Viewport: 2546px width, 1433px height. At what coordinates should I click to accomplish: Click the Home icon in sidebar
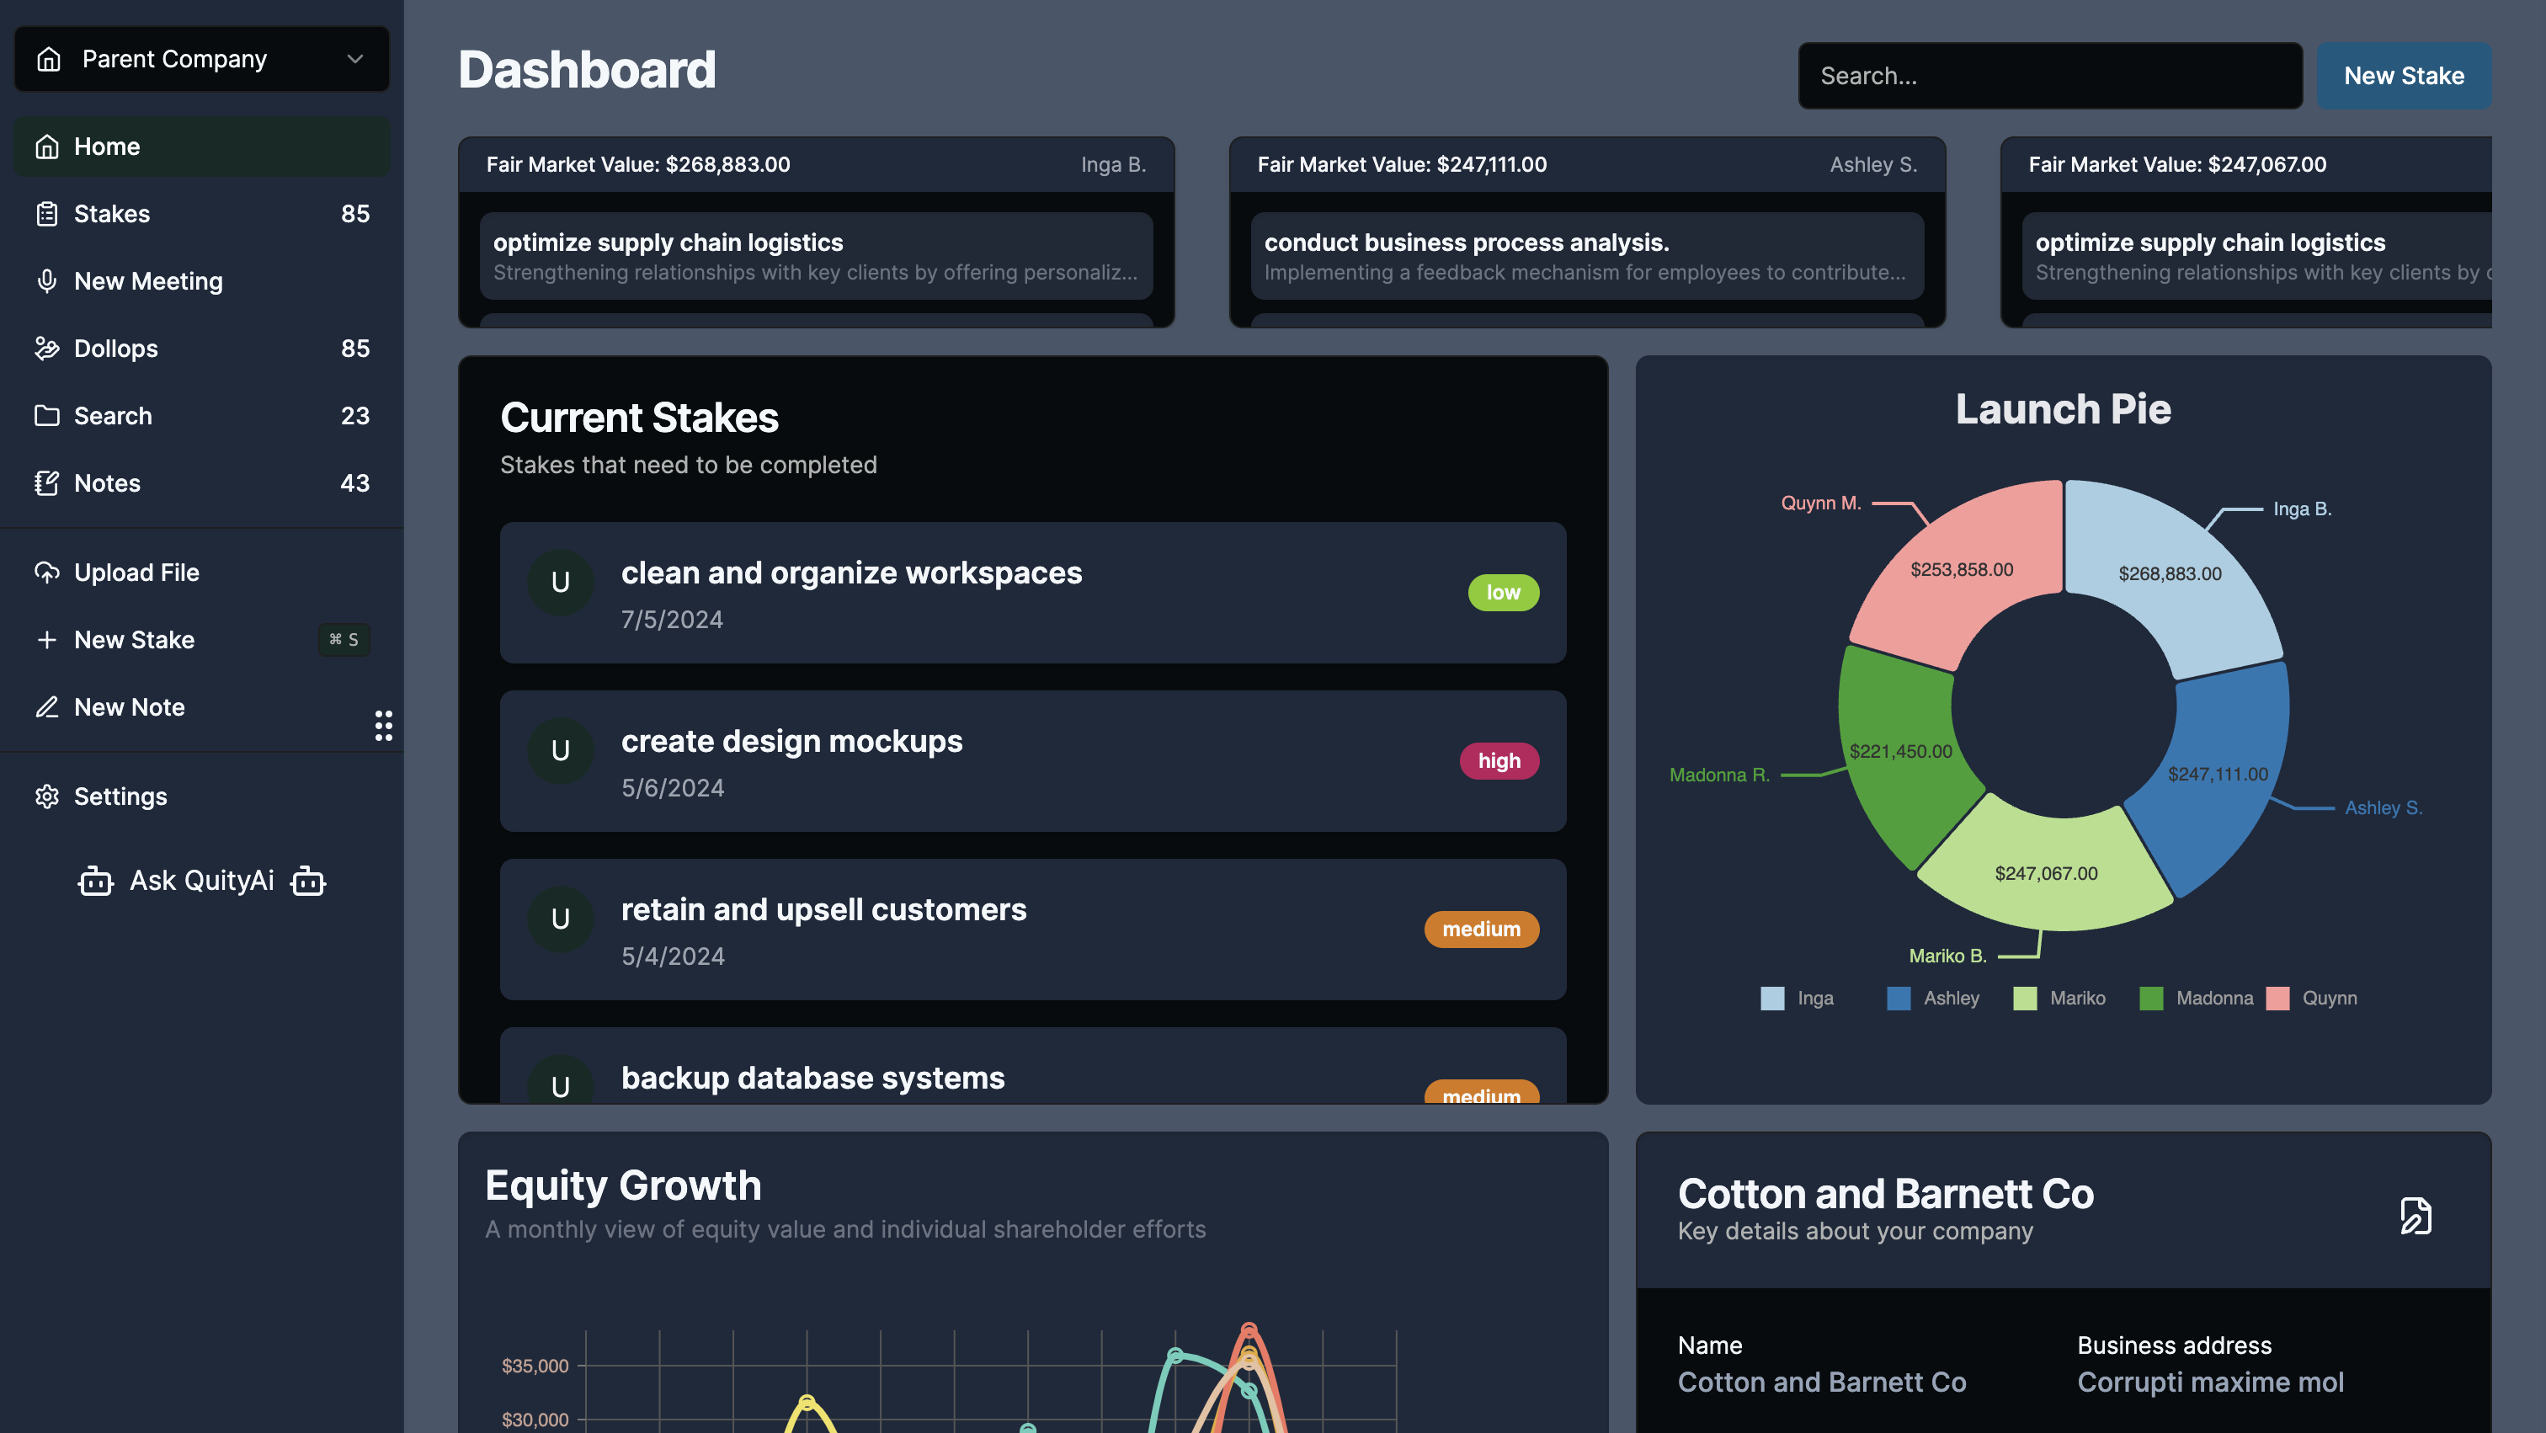tap(46, 146)
